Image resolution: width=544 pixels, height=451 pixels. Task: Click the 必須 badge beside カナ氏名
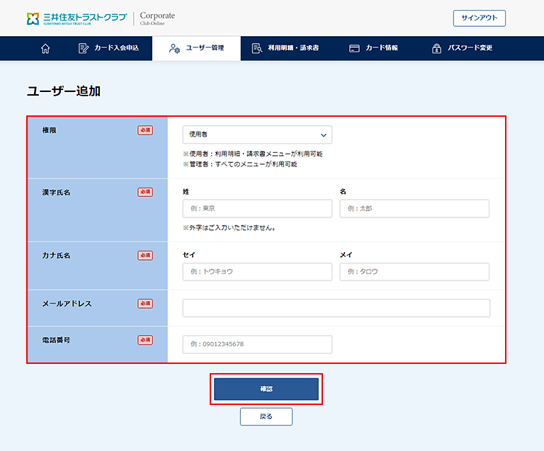pos(145,256)
